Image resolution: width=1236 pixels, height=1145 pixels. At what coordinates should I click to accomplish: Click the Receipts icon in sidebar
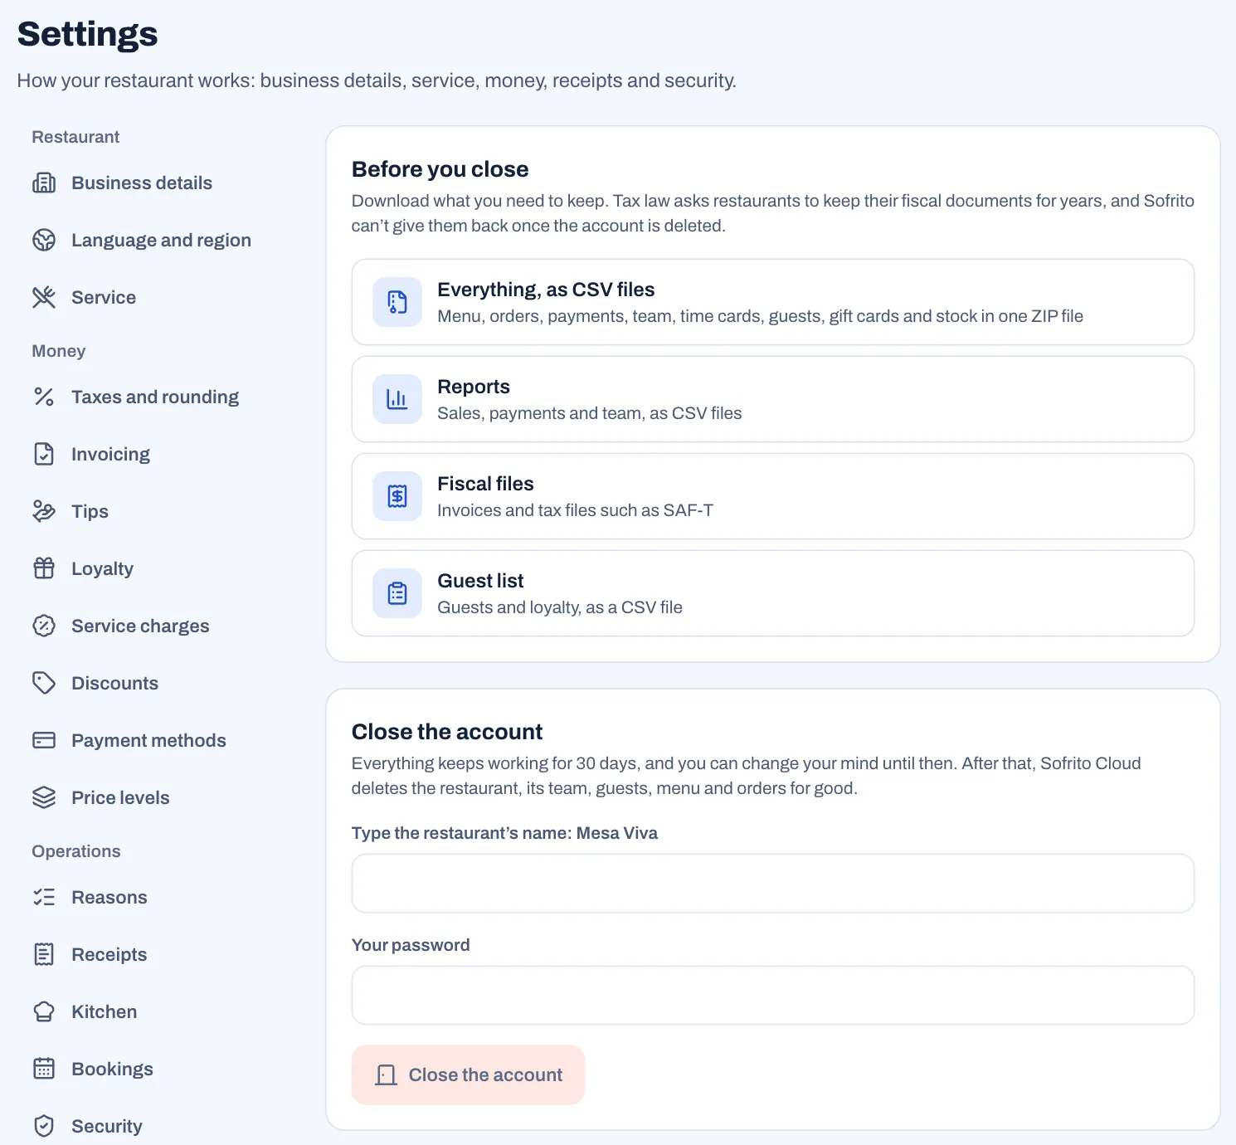point(44,955)
